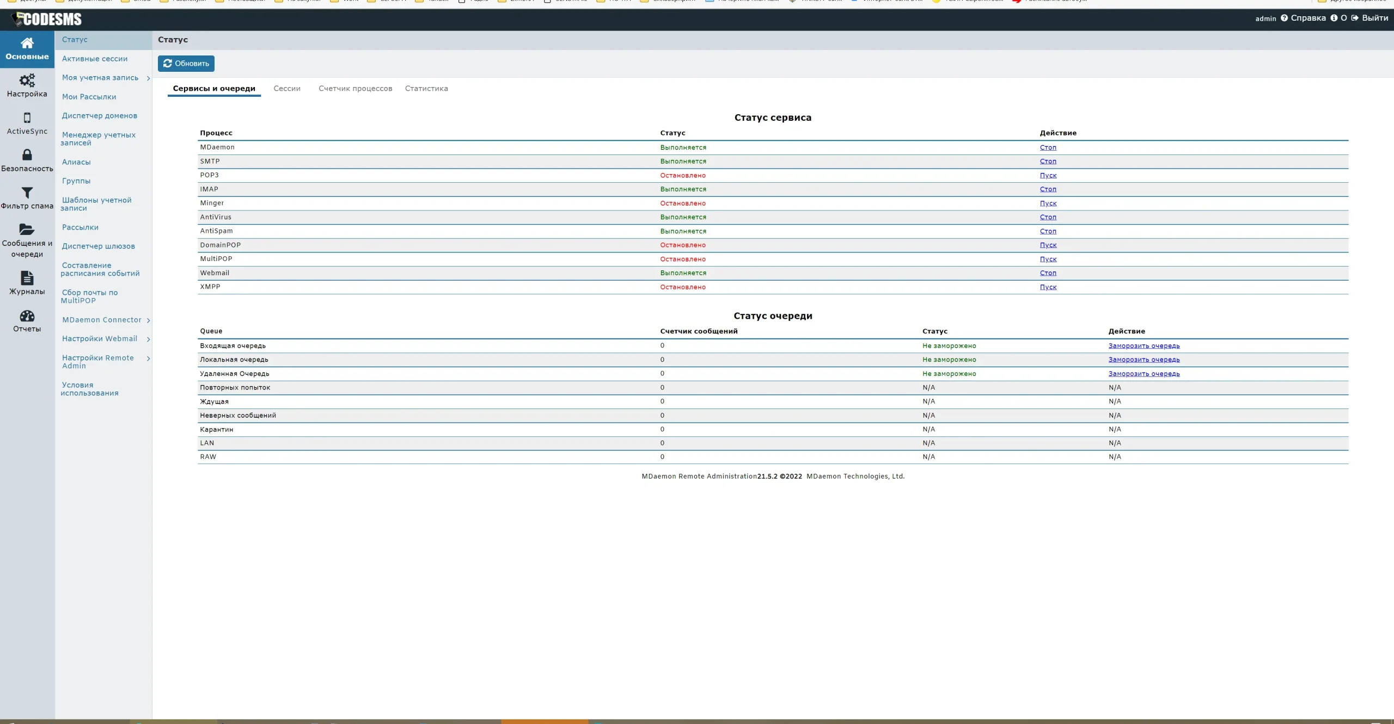Click Выйти to log out
The image size is (1394, 724).
click(x=1374, y=18)
